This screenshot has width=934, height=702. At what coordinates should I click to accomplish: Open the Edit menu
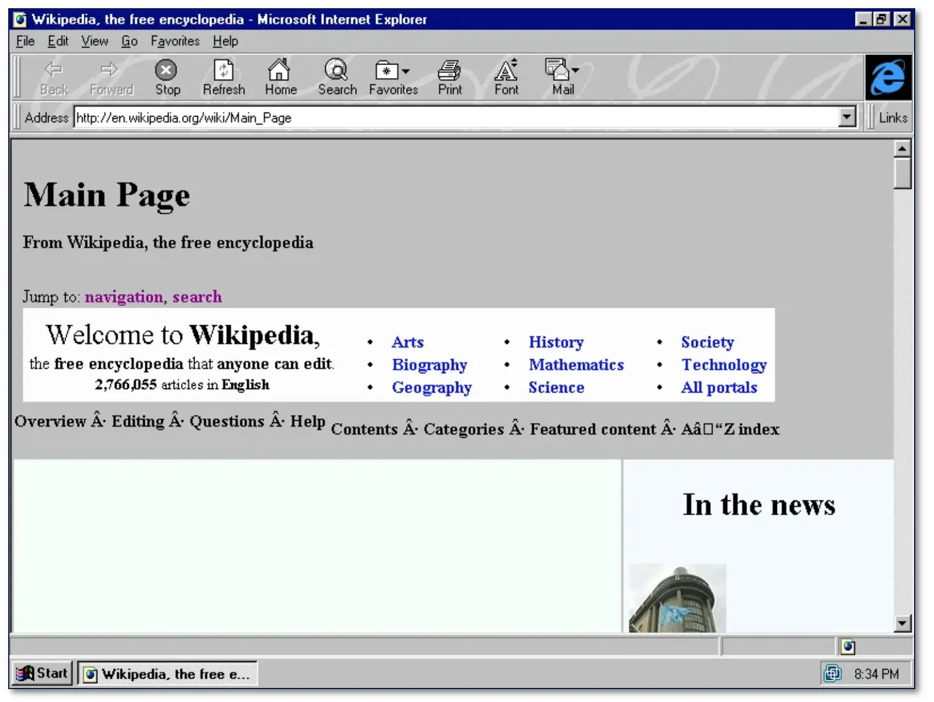(x=58, y=41)
